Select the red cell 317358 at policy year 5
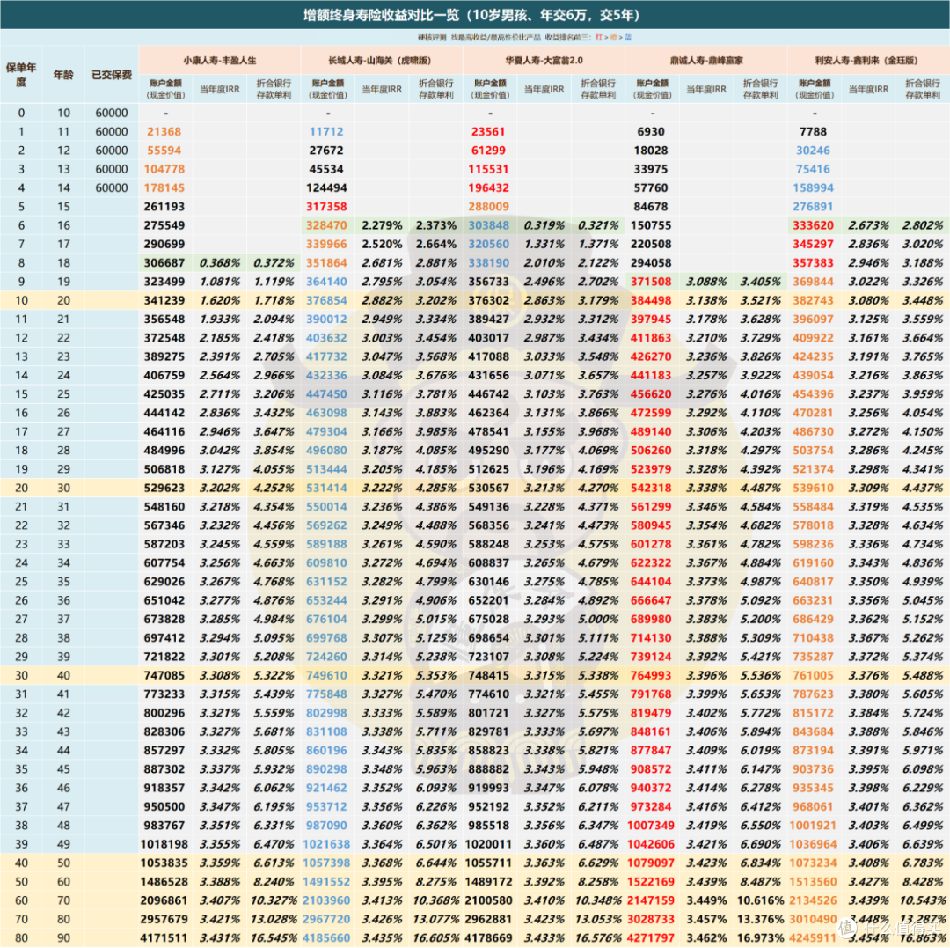The width and height of the screenshot is (950, 948). click(326, 207)
